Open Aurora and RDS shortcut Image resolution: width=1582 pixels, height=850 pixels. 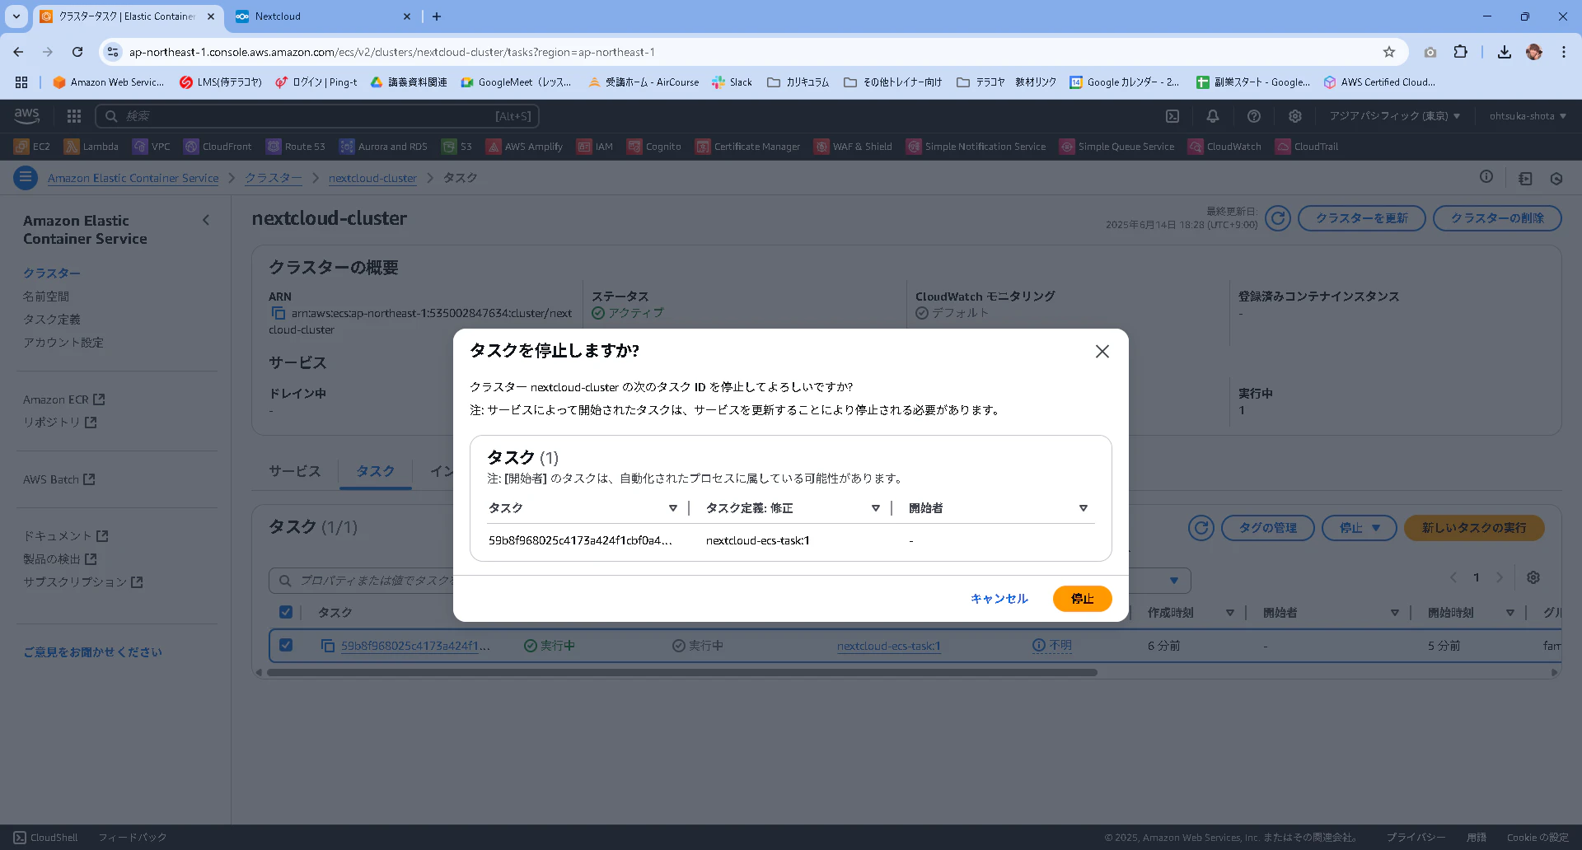(x=383, y=147)
